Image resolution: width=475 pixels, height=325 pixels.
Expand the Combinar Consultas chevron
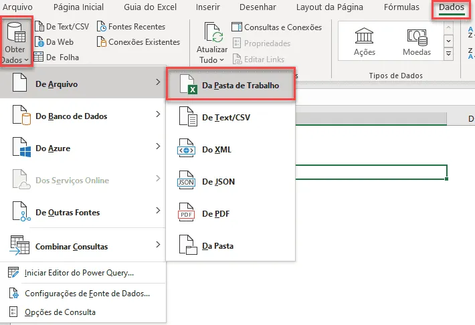158,245
